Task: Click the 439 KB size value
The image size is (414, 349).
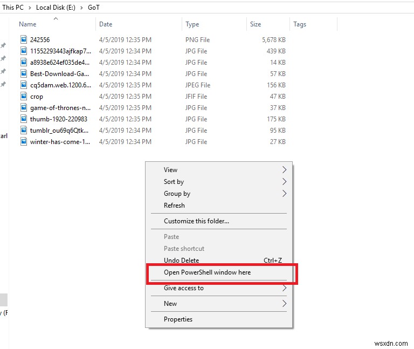Action: [276, 51]
